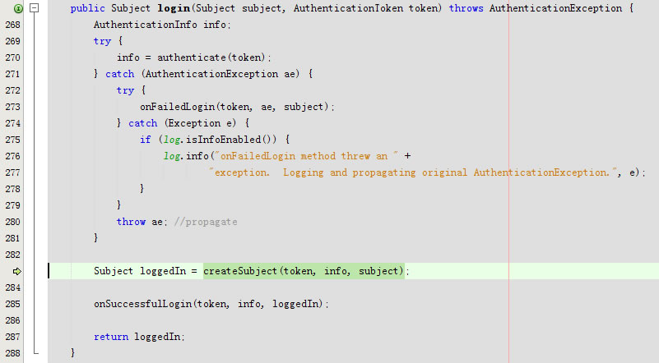The width and height of the screenshot is (659, 363).
Task: Click the string mentioning 'propagating original AuthenticationException'
Action: coord(415,172)
